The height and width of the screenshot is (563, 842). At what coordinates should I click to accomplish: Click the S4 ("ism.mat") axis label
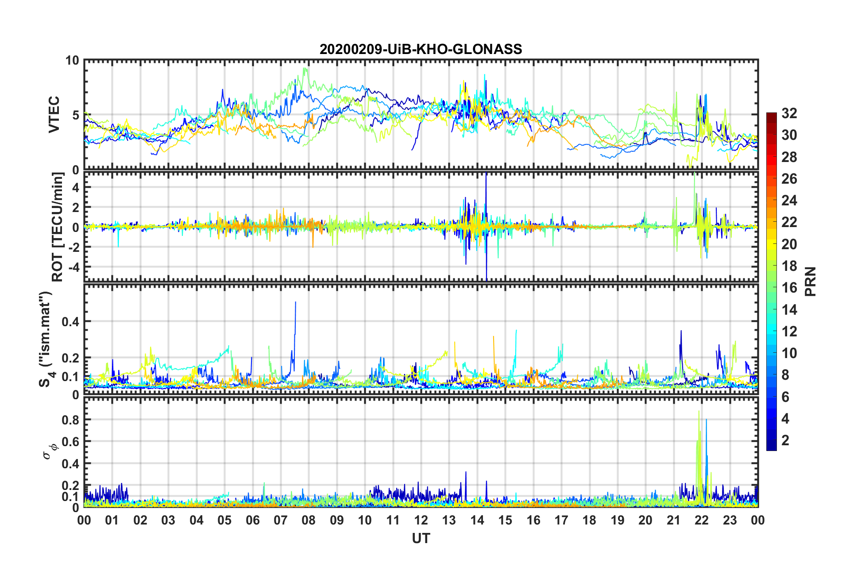pyautogui.click(x=45, y=339)
